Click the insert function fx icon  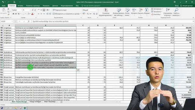pos(29,21)
